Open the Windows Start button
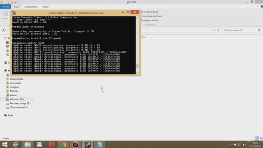The image size is (263, 148). [5, 144]
